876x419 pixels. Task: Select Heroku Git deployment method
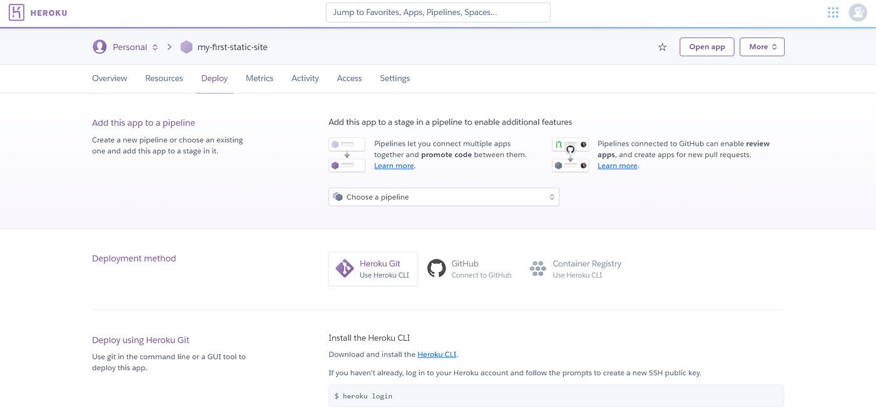(x=373, y=269)
